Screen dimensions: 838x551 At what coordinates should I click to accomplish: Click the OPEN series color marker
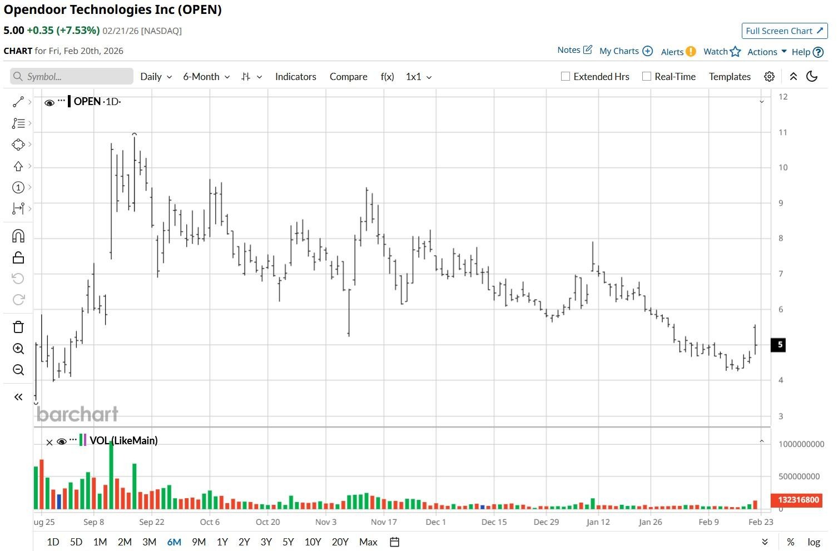click(x=69, y=102)
